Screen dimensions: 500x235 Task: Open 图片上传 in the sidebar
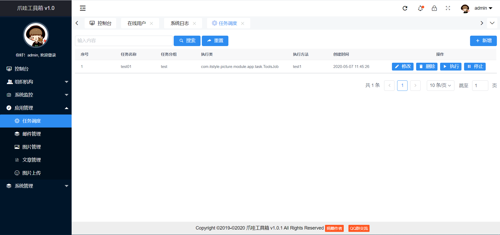click(32, 173)
